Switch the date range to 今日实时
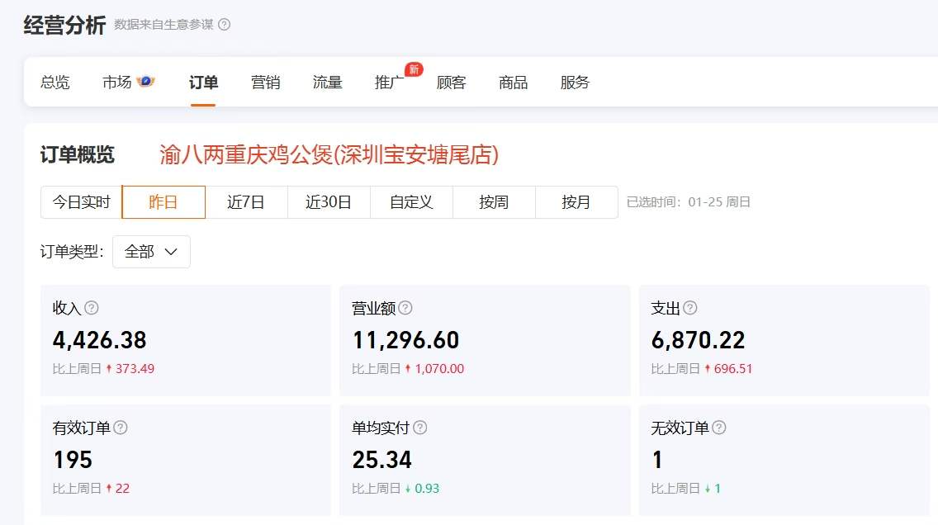 [x=81, y=201]
